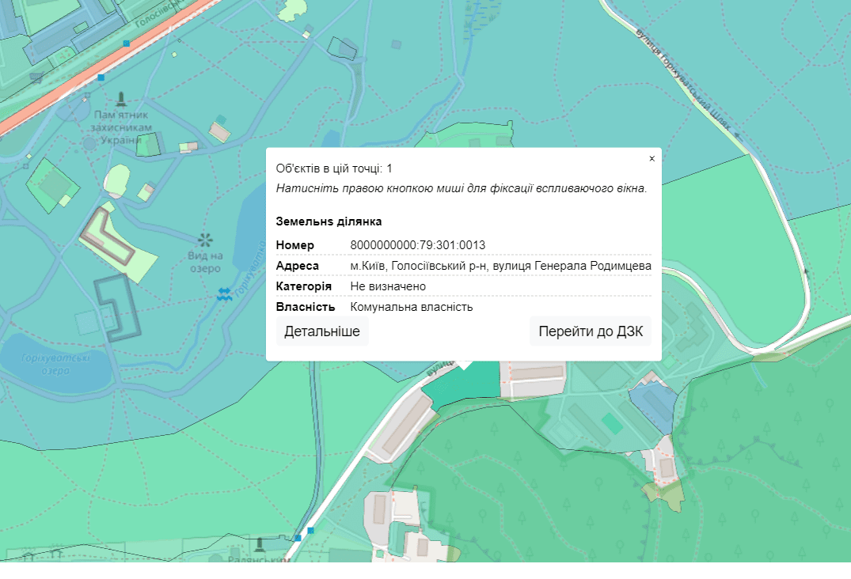Click the Об'єктів в цій точці text
This screenshot has height=579, width=851.
tap(334, 168)
